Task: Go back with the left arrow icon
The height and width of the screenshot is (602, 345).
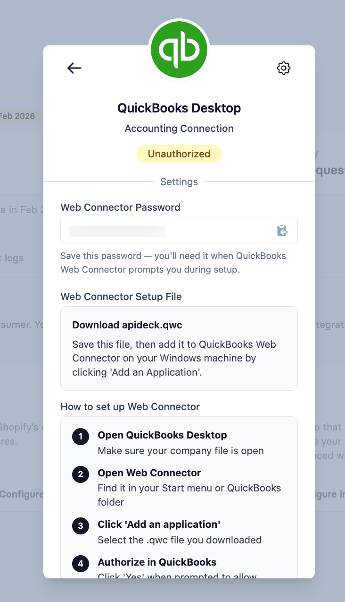Action: [74, 68]
